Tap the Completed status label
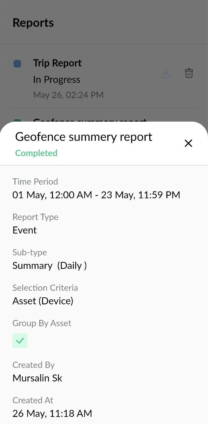 pyautogui.click(x=36, y=153)
